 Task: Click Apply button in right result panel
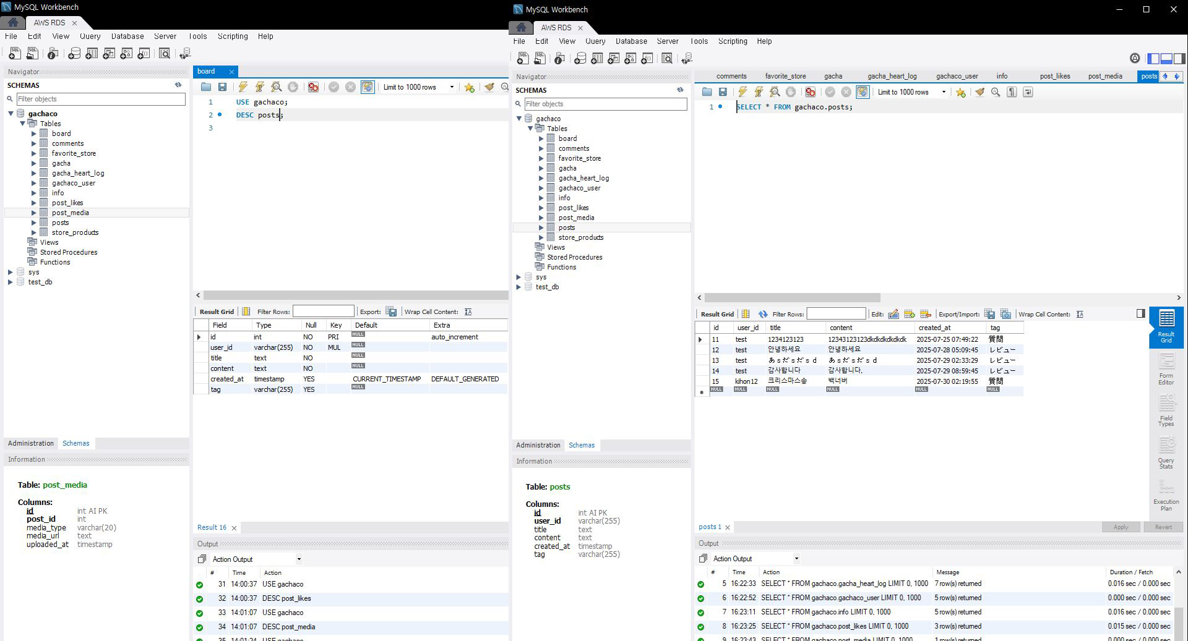(1121, 527)
